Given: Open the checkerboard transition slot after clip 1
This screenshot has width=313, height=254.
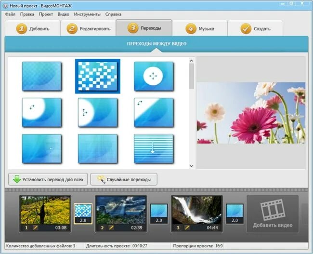Looking at the screenshot, I should point(83,214).
